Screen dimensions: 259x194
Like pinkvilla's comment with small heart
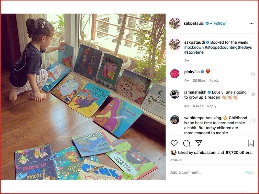[x=253, y=74]
